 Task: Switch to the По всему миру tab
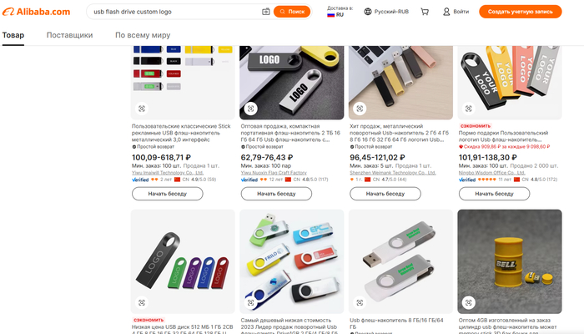click(x=143, y=35)
